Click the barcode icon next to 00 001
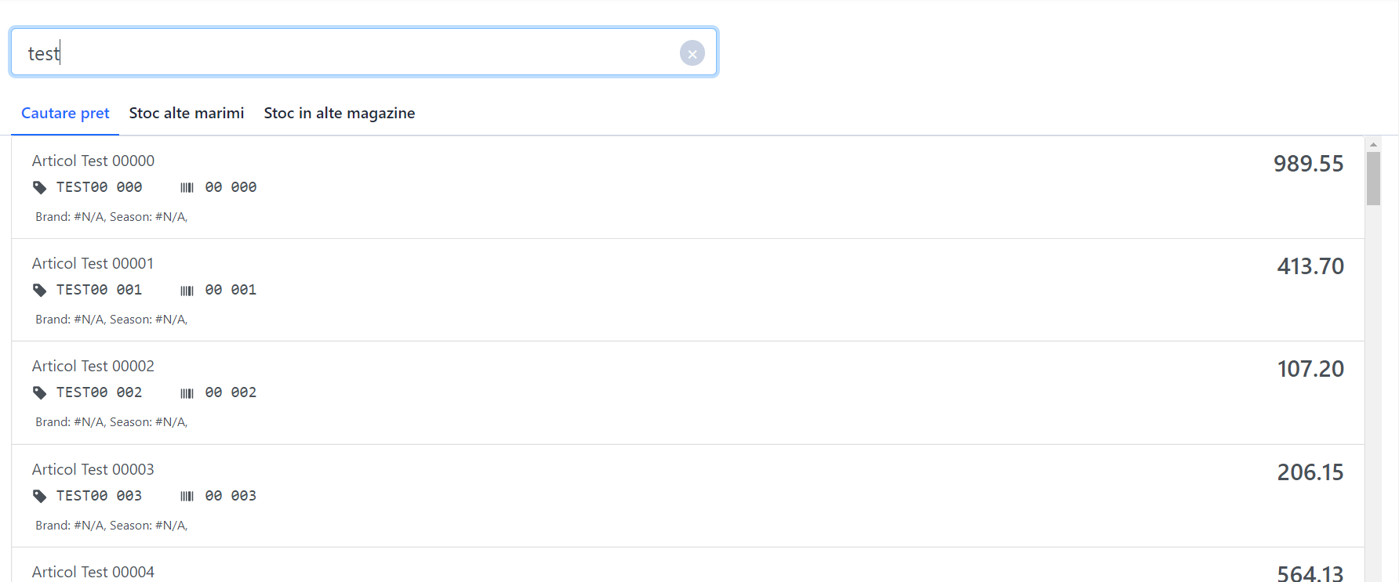Image resolution: width=1399 pixels, height=582 pixels. (187, 291)
